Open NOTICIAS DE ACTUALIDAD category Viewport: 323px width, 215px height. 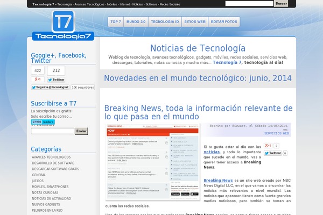[x=52, y=199]
